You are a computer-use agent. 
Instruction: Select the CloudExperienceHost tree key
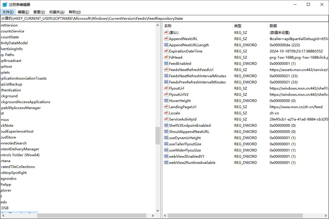click(x=17, y=131)
